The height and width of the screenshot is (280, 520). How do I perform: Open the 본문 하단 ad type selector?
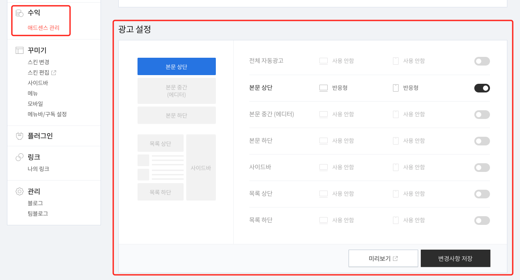point(334,141)
